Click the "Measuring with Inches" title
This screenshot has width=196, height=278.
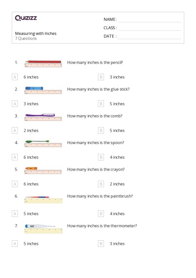click(x=36, y=33)
